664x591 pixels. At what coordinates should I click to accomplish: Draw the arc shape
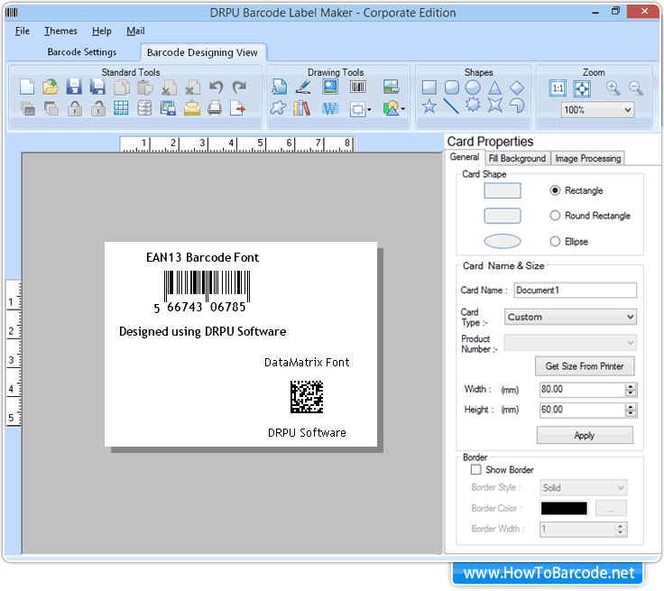pyautogui.click(x=517, y=106)
